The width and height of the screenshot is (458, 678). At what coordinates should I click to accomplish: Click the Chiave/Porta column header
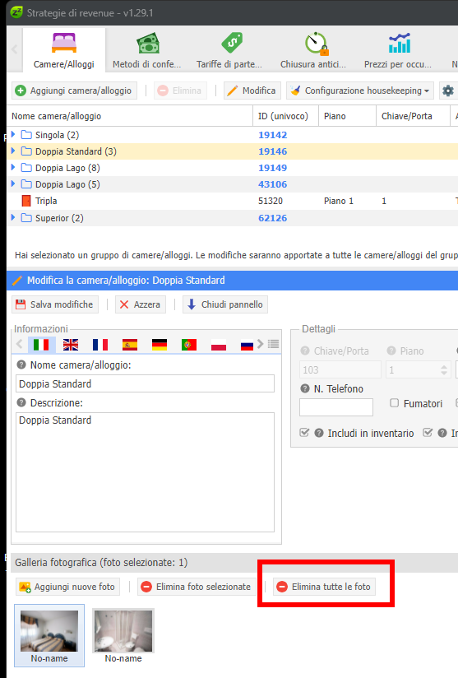tap(413, 116)
